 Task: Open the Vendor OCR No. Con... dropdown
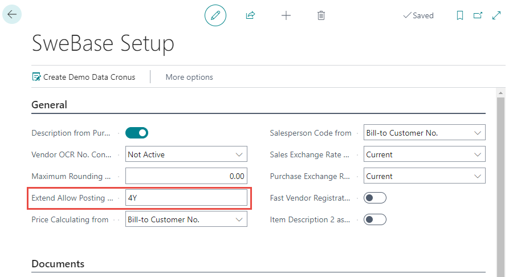point(186,154)
